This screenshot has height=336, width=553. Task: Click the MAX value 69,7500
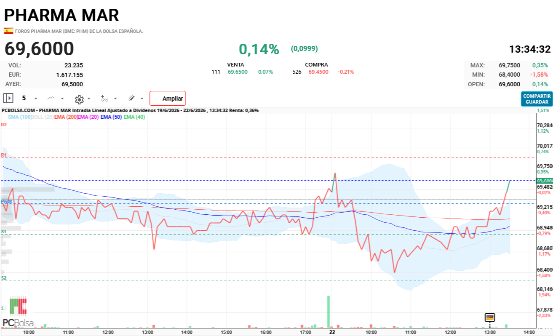(x=510, y=65)
